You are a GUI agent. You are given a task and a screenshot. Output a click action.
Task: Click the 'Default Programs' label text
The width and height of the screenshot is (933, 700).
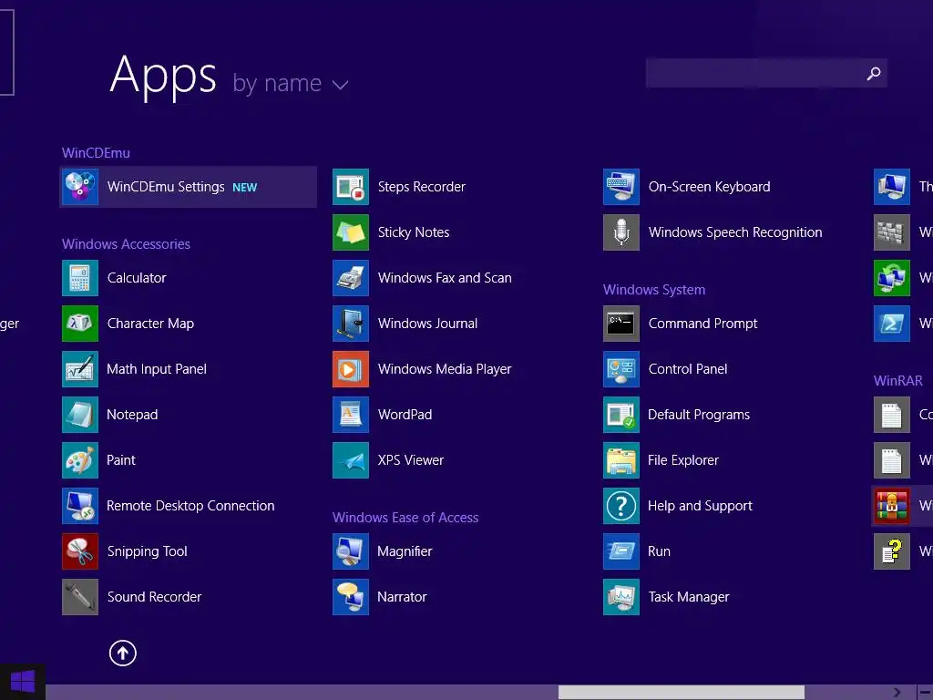(x=699, y=415)
